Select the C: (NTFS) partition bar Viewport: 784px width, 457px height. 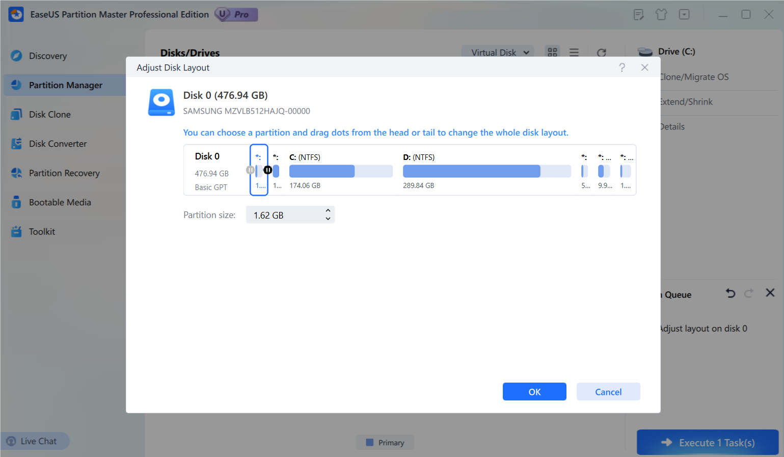(x=341, y=171)
